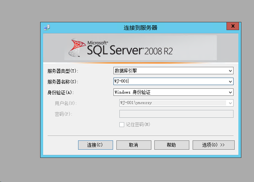Click the 密码(P) label
This screenshot has height=182, width=254.
(63, 114)
